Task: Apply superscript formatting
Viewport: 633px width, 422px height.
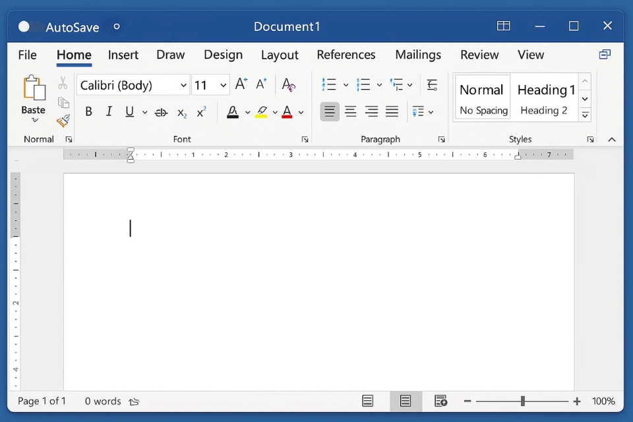Action: coord(201,112)
